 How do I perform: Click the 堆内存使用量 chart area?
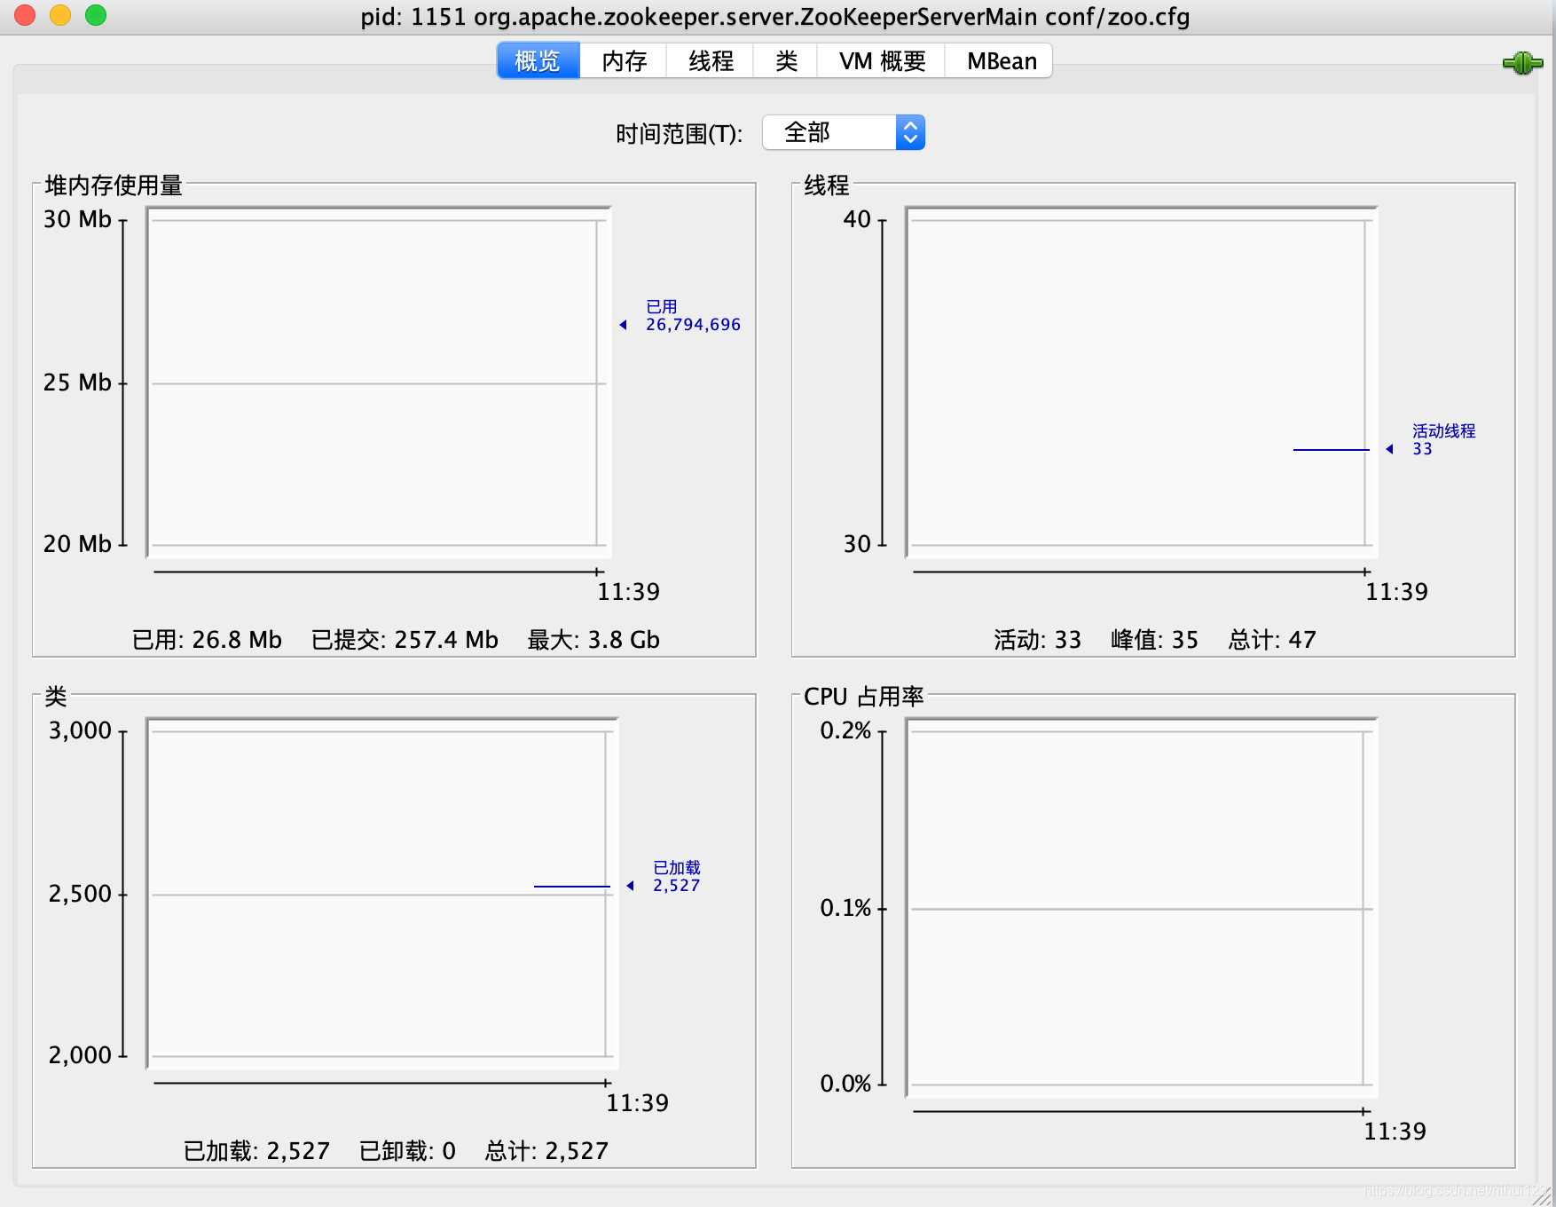coord(379,382)
